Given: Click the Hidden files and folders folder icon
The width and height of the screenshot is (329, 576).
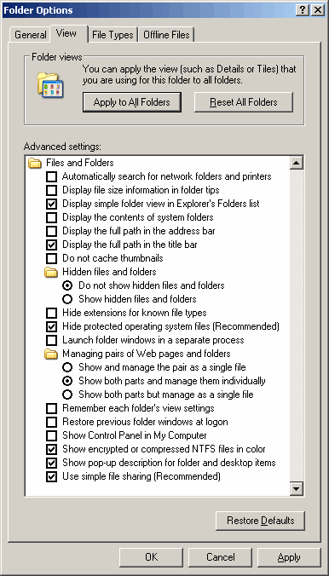Looking at the screenshot, I should (x=51, y=272).
